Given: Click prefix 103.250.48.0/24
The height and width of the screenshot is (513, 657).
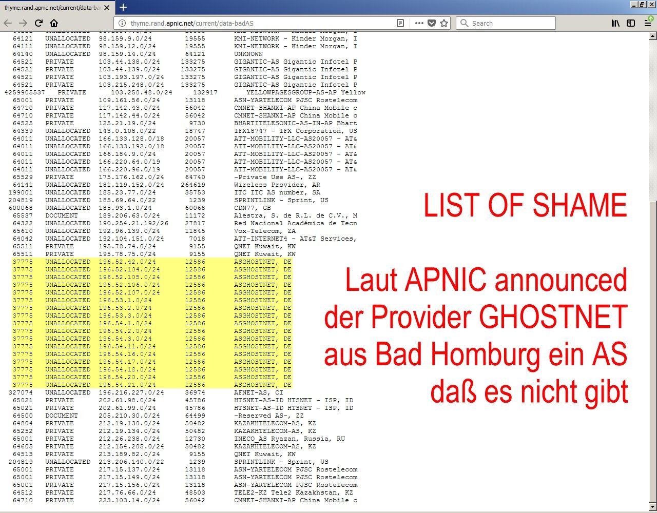Looking at the screenshot, I should coord(142,92).
